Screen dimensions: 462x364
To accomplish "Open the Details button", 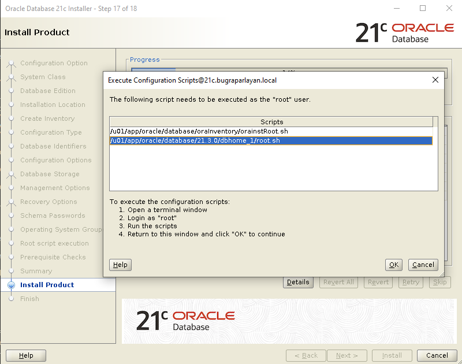I will click(298, 282).
